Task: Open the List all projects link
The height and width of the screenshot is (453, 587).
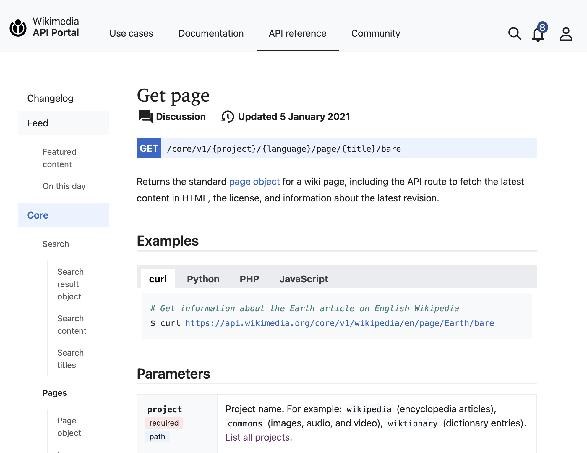Action: tap(259, 437)
